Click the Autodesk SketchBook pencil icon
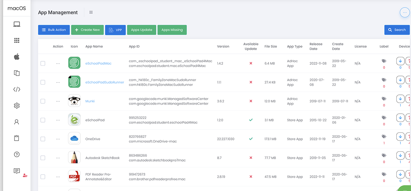 click(74, 157)
